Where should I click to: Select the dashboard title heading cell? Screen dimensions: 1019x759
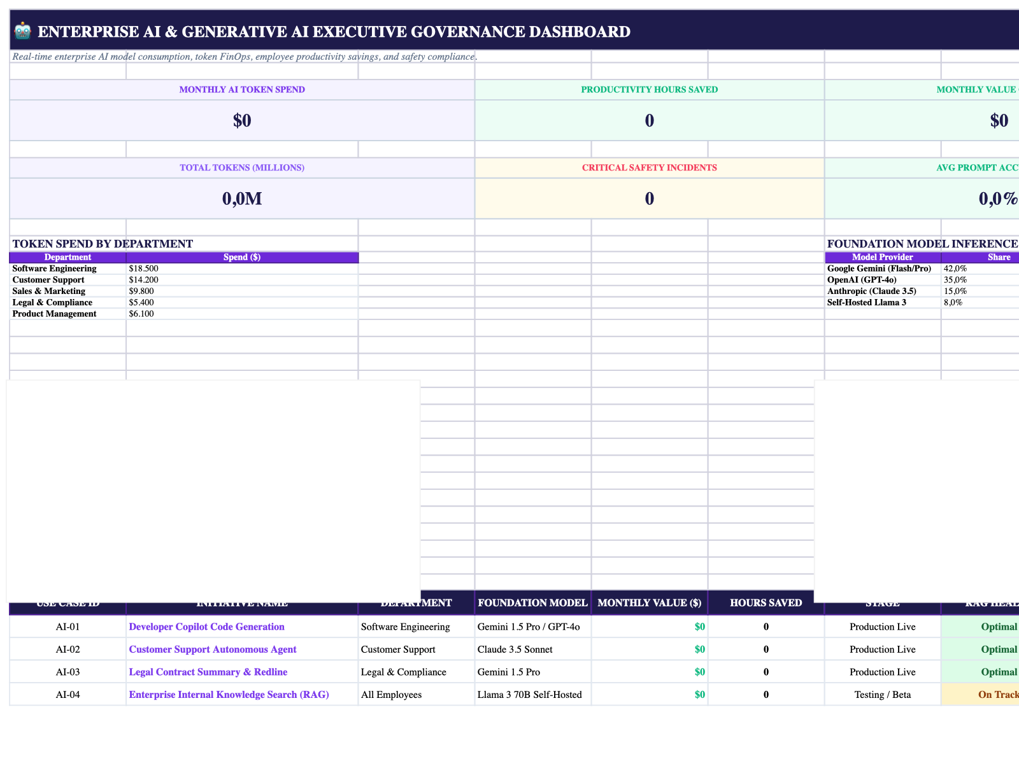pos(515,31)
